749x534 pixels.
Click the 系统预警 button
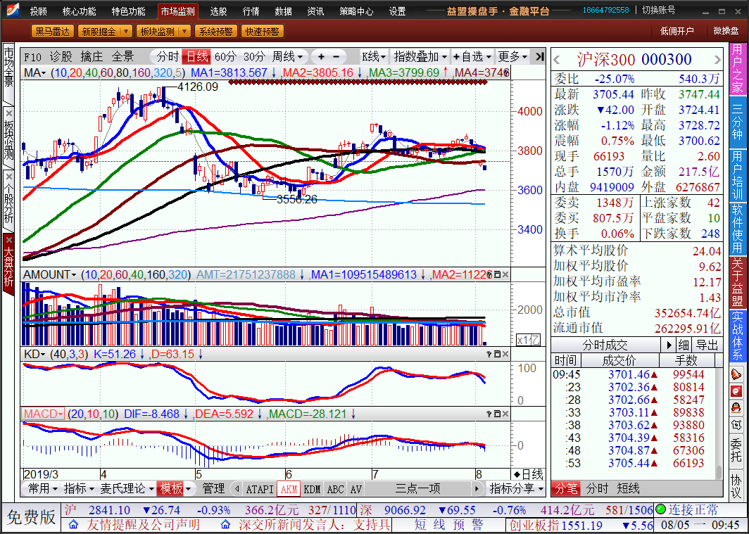point(215,32)
